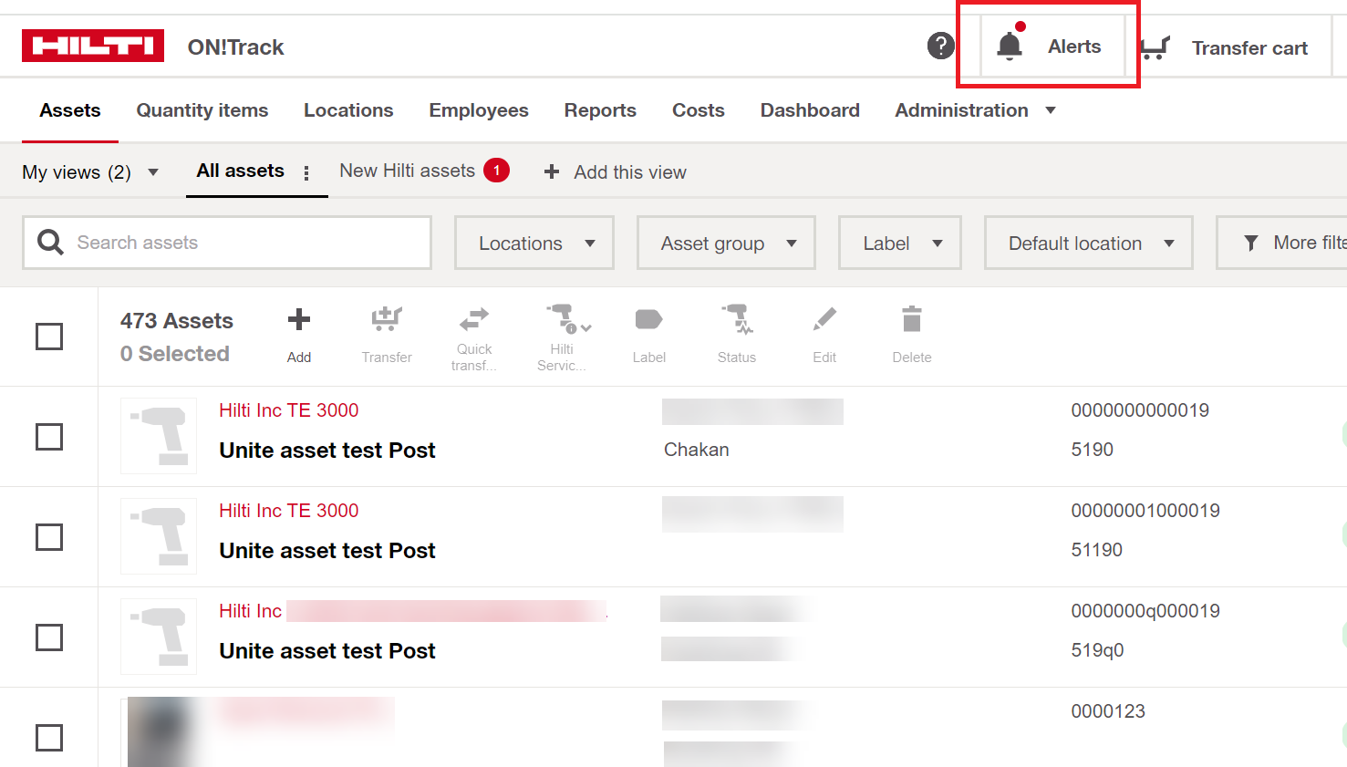Open the help question mark icon
The width and height of the screenshot is (1347, 767).
point(940,46)
